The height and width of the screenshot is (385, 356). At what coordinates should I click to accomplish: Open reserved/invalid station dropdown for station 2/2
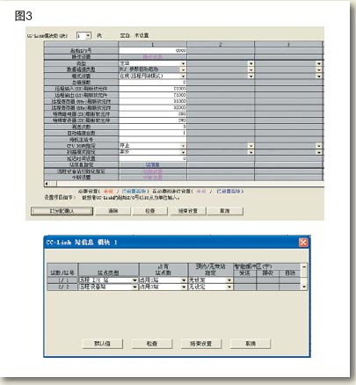point(229,287)
